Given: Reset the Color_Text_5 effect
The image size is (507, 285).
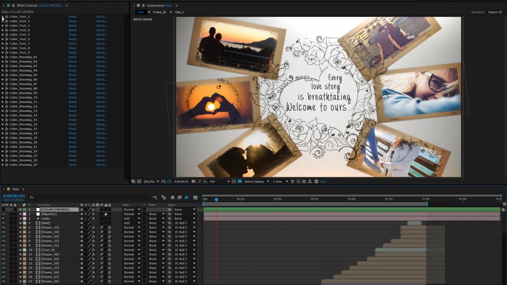Looking at the screenshot, I should tap(72, 34).
